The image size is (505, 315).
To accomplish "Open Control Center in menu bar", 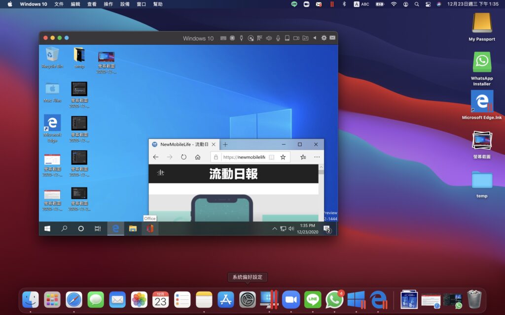I will [428, 4].
